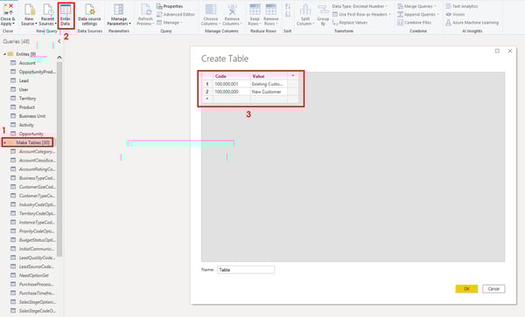Click the New Source icon
525x317 pixels.
point(29,15)
